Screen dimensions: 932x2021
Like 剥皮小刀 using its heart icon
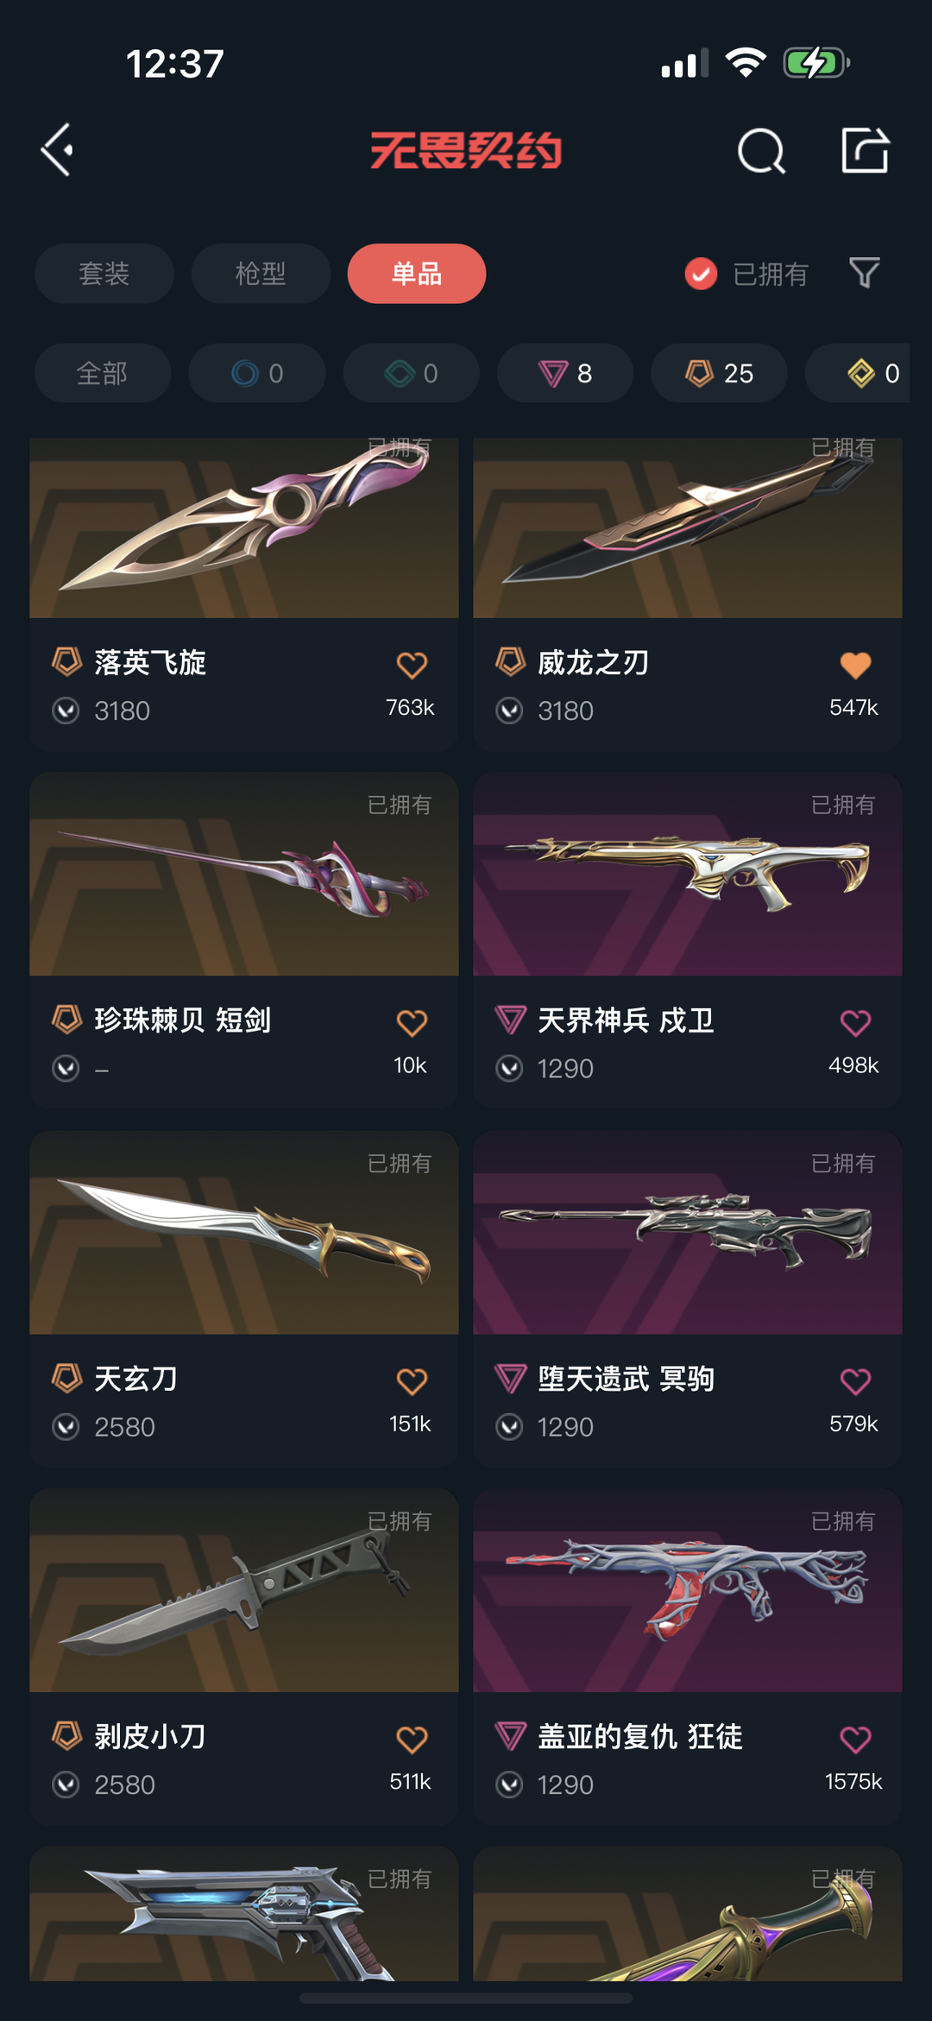[412, 1739]
